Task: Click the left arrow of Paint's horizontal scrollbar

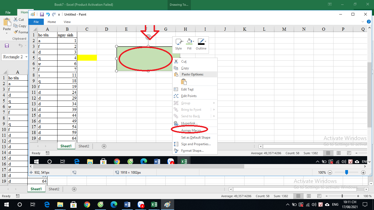Action: [x=31, y=166]
